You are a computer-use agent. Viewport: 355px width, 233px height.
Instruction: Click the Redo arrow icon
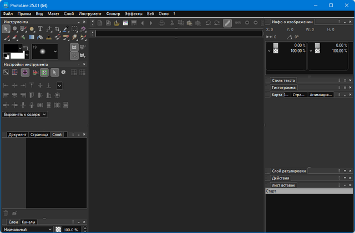217,23
